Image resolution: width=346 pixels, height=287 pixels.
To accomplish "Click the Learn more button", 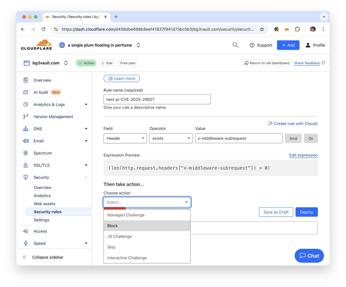I will [x=121, y=79].
